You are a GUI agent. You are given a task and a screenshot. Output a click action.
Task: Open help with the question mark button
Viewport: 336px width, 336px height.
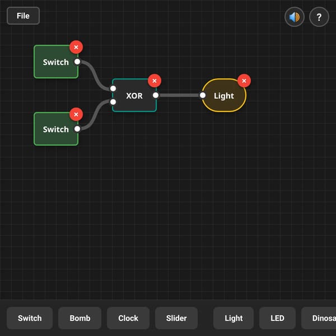click(x=319, y=17)
